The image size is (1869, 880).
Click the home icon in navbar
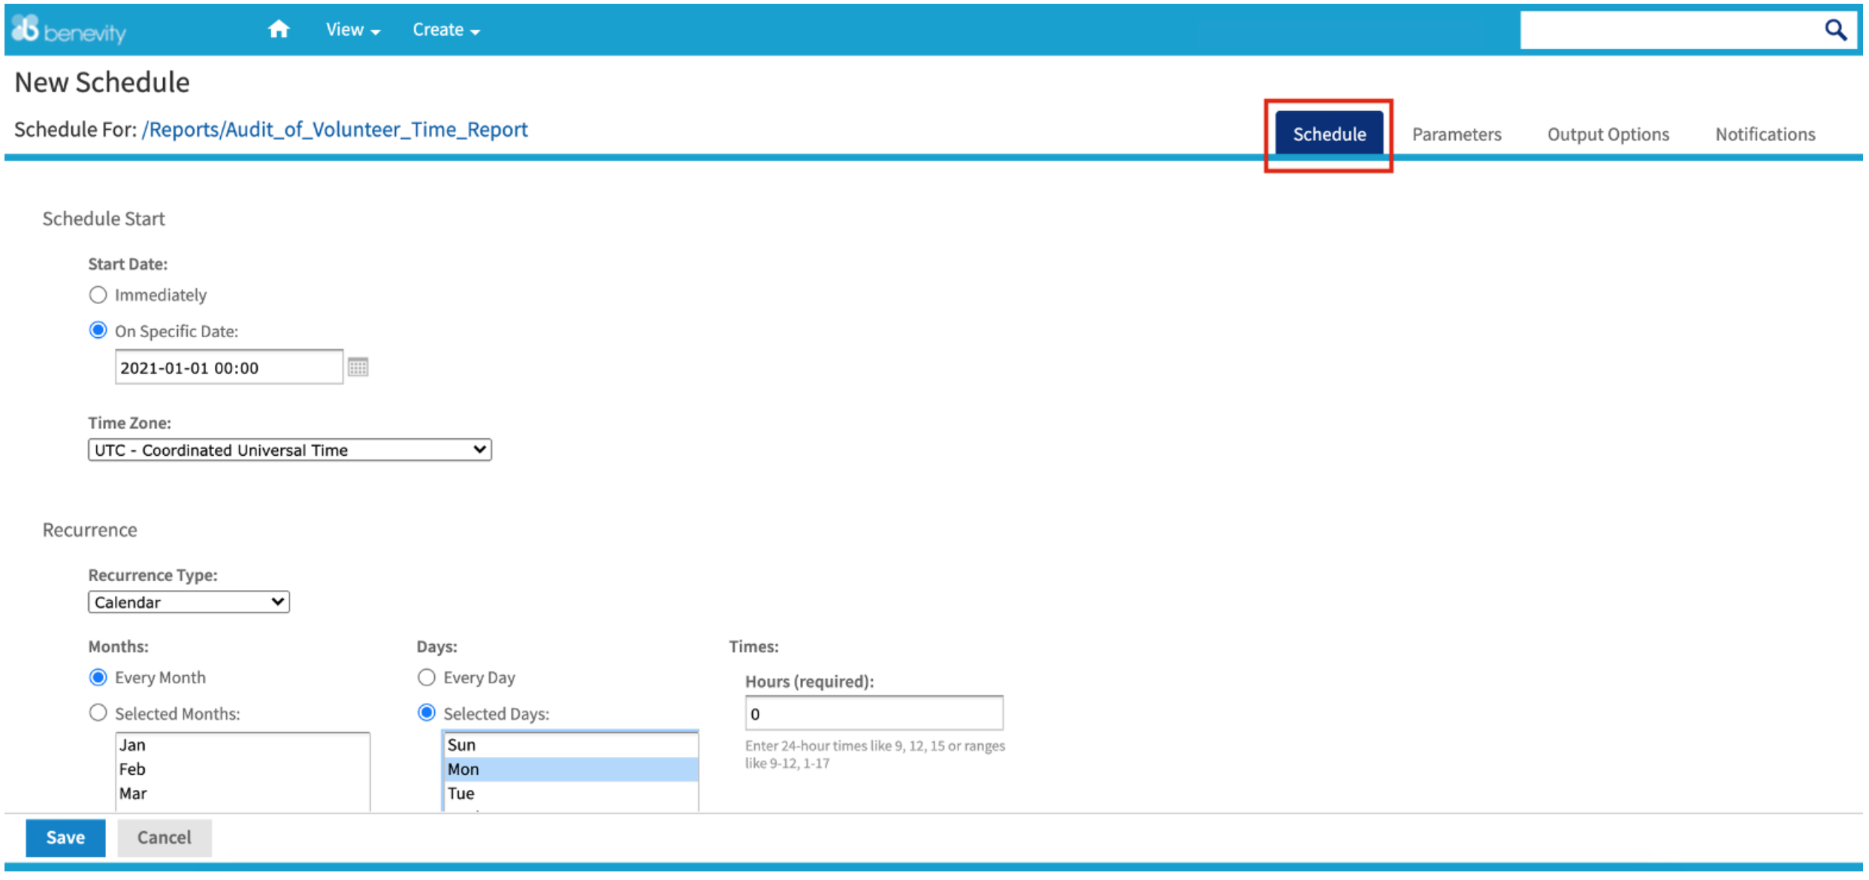click(279, 29)
